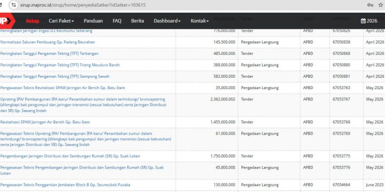Expand the Dashboard dropdown menu
The width and height of the screenshot is (385, 192).
[167, 21]
